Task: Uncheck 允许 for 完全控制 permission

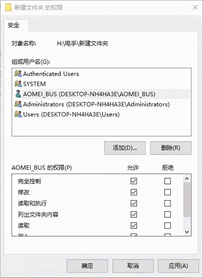Action: pos(133,181)
